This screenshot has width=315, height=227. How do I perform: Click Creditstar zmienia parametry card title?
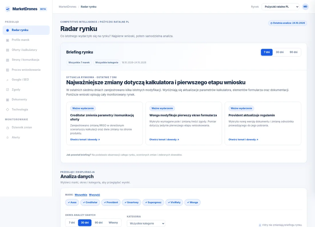(102, 117)
